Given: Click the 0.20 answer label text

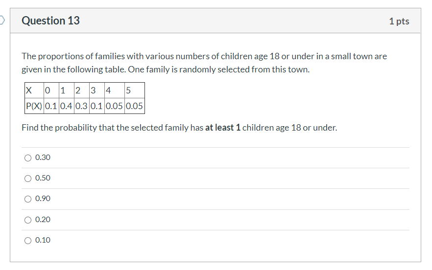Looking at the screenshot, I should [43, 220].
